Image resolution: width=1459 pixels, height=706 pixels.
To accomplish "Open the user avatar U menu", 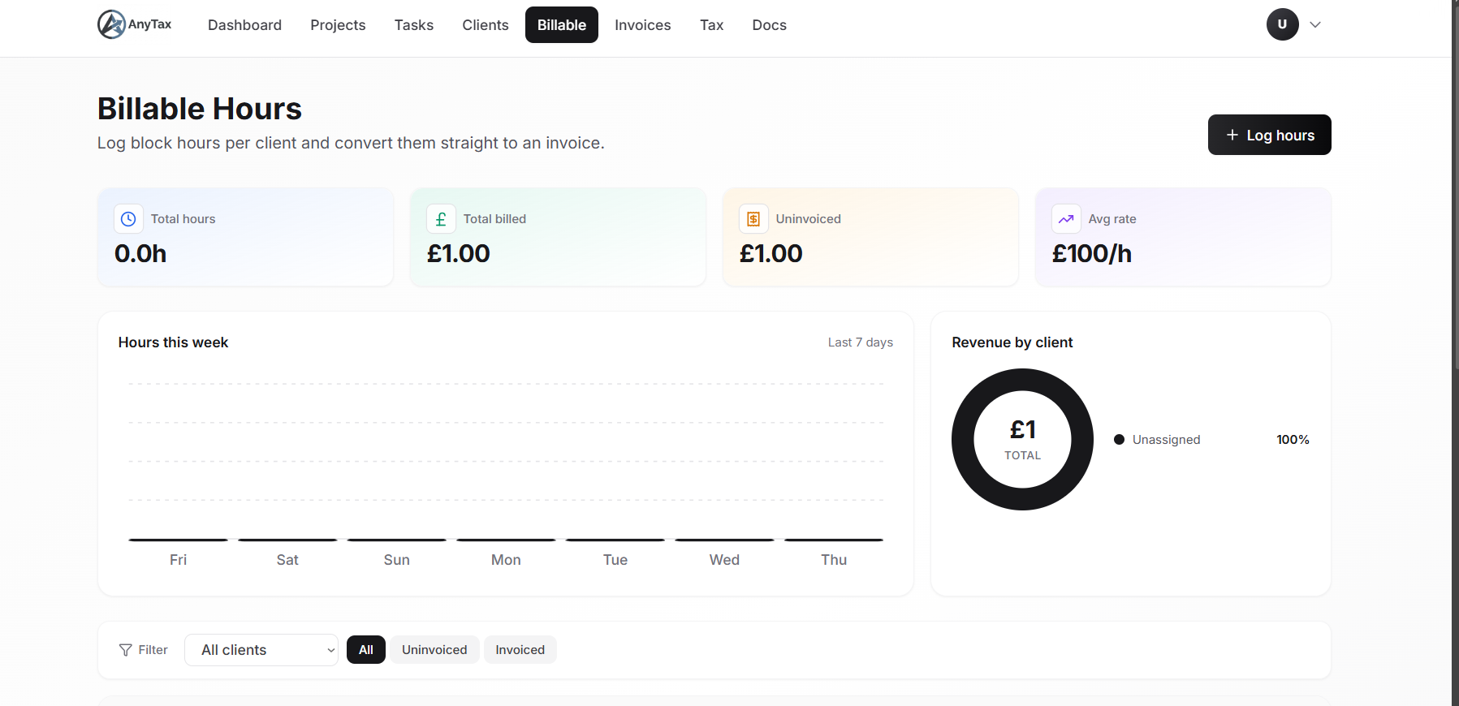I will point(1282,24).
